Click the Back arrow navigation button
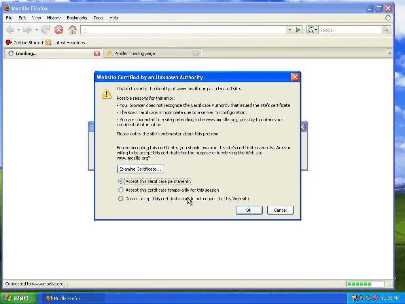405x304 pixels. (10, 30)
